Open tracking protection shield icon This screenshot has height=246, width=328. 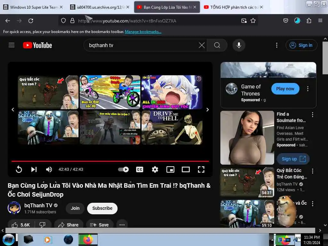[x=63, y=21]
